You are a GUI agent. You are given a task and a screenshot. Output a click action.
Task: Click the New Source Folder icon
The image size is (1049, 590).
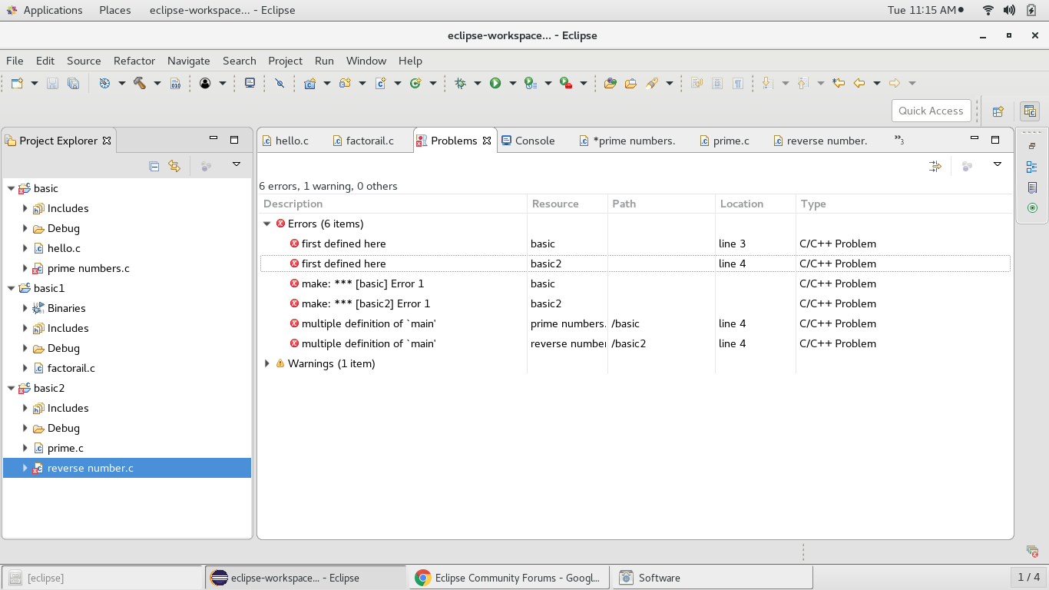[346, 83]
